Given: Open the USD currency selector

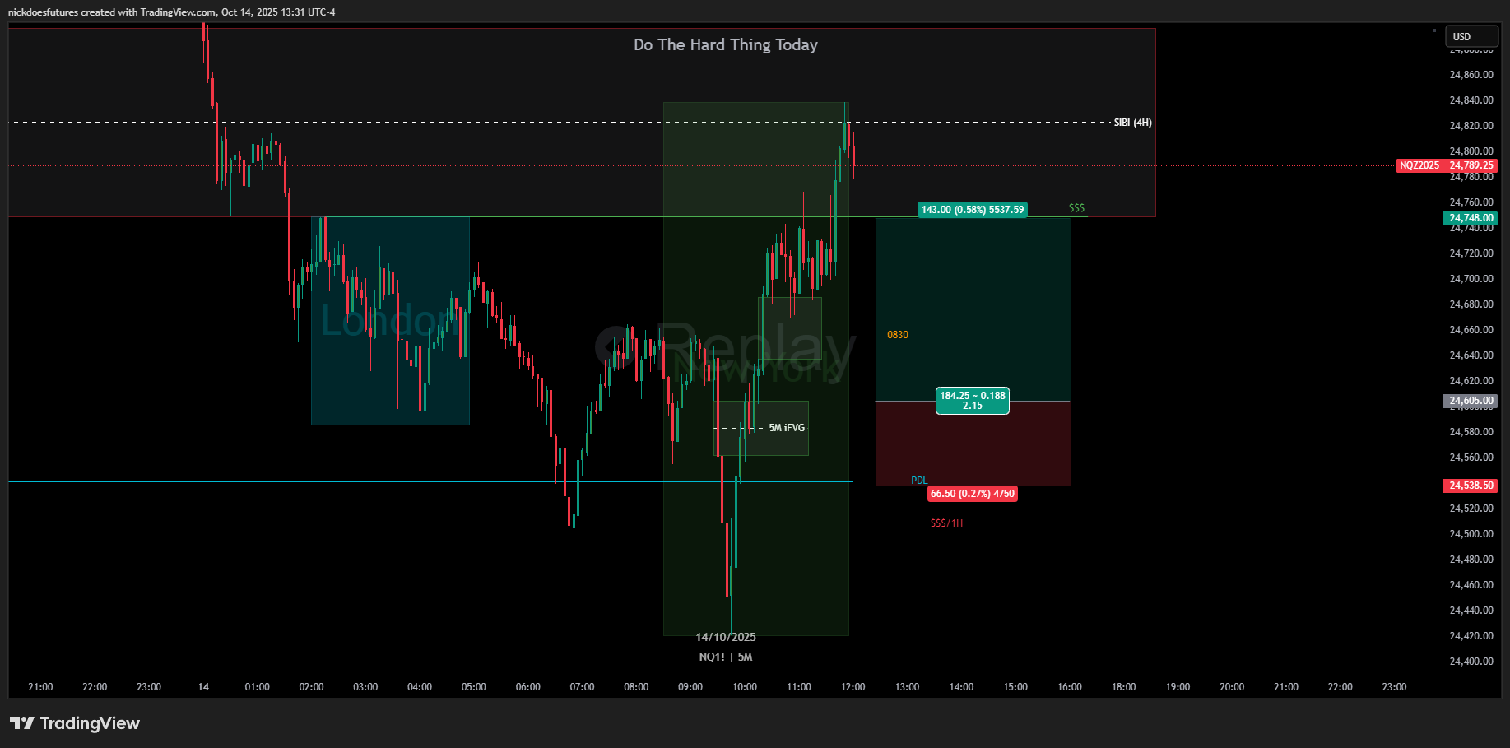Looking at the screenshot, I should click(x=1471, y=36).
